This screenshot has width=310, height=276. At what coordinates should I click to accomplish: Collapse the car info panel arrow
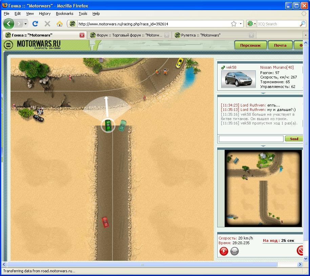[263, 93]
